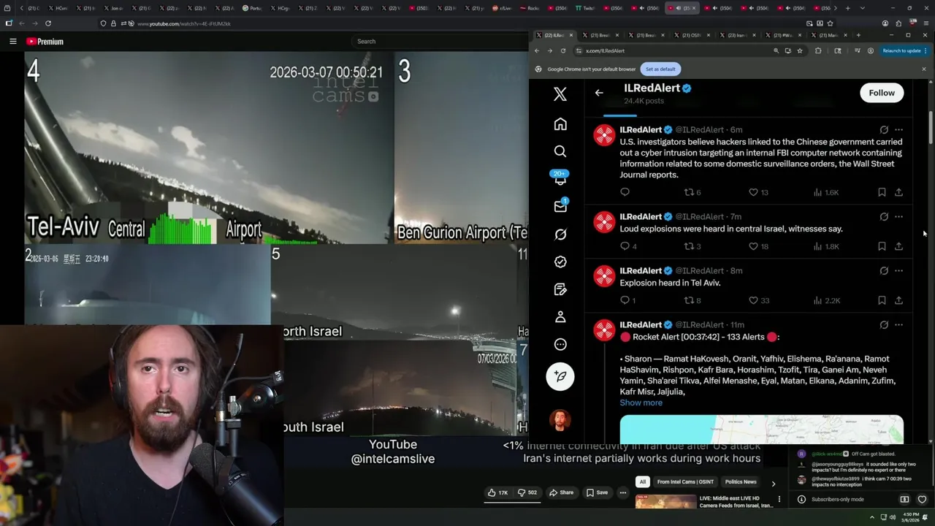
Task: Click the YouTube Premium logo
Action: pos(45,42)
